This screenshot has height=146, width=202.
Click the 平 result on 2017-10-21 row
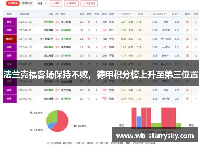[89, 30]
